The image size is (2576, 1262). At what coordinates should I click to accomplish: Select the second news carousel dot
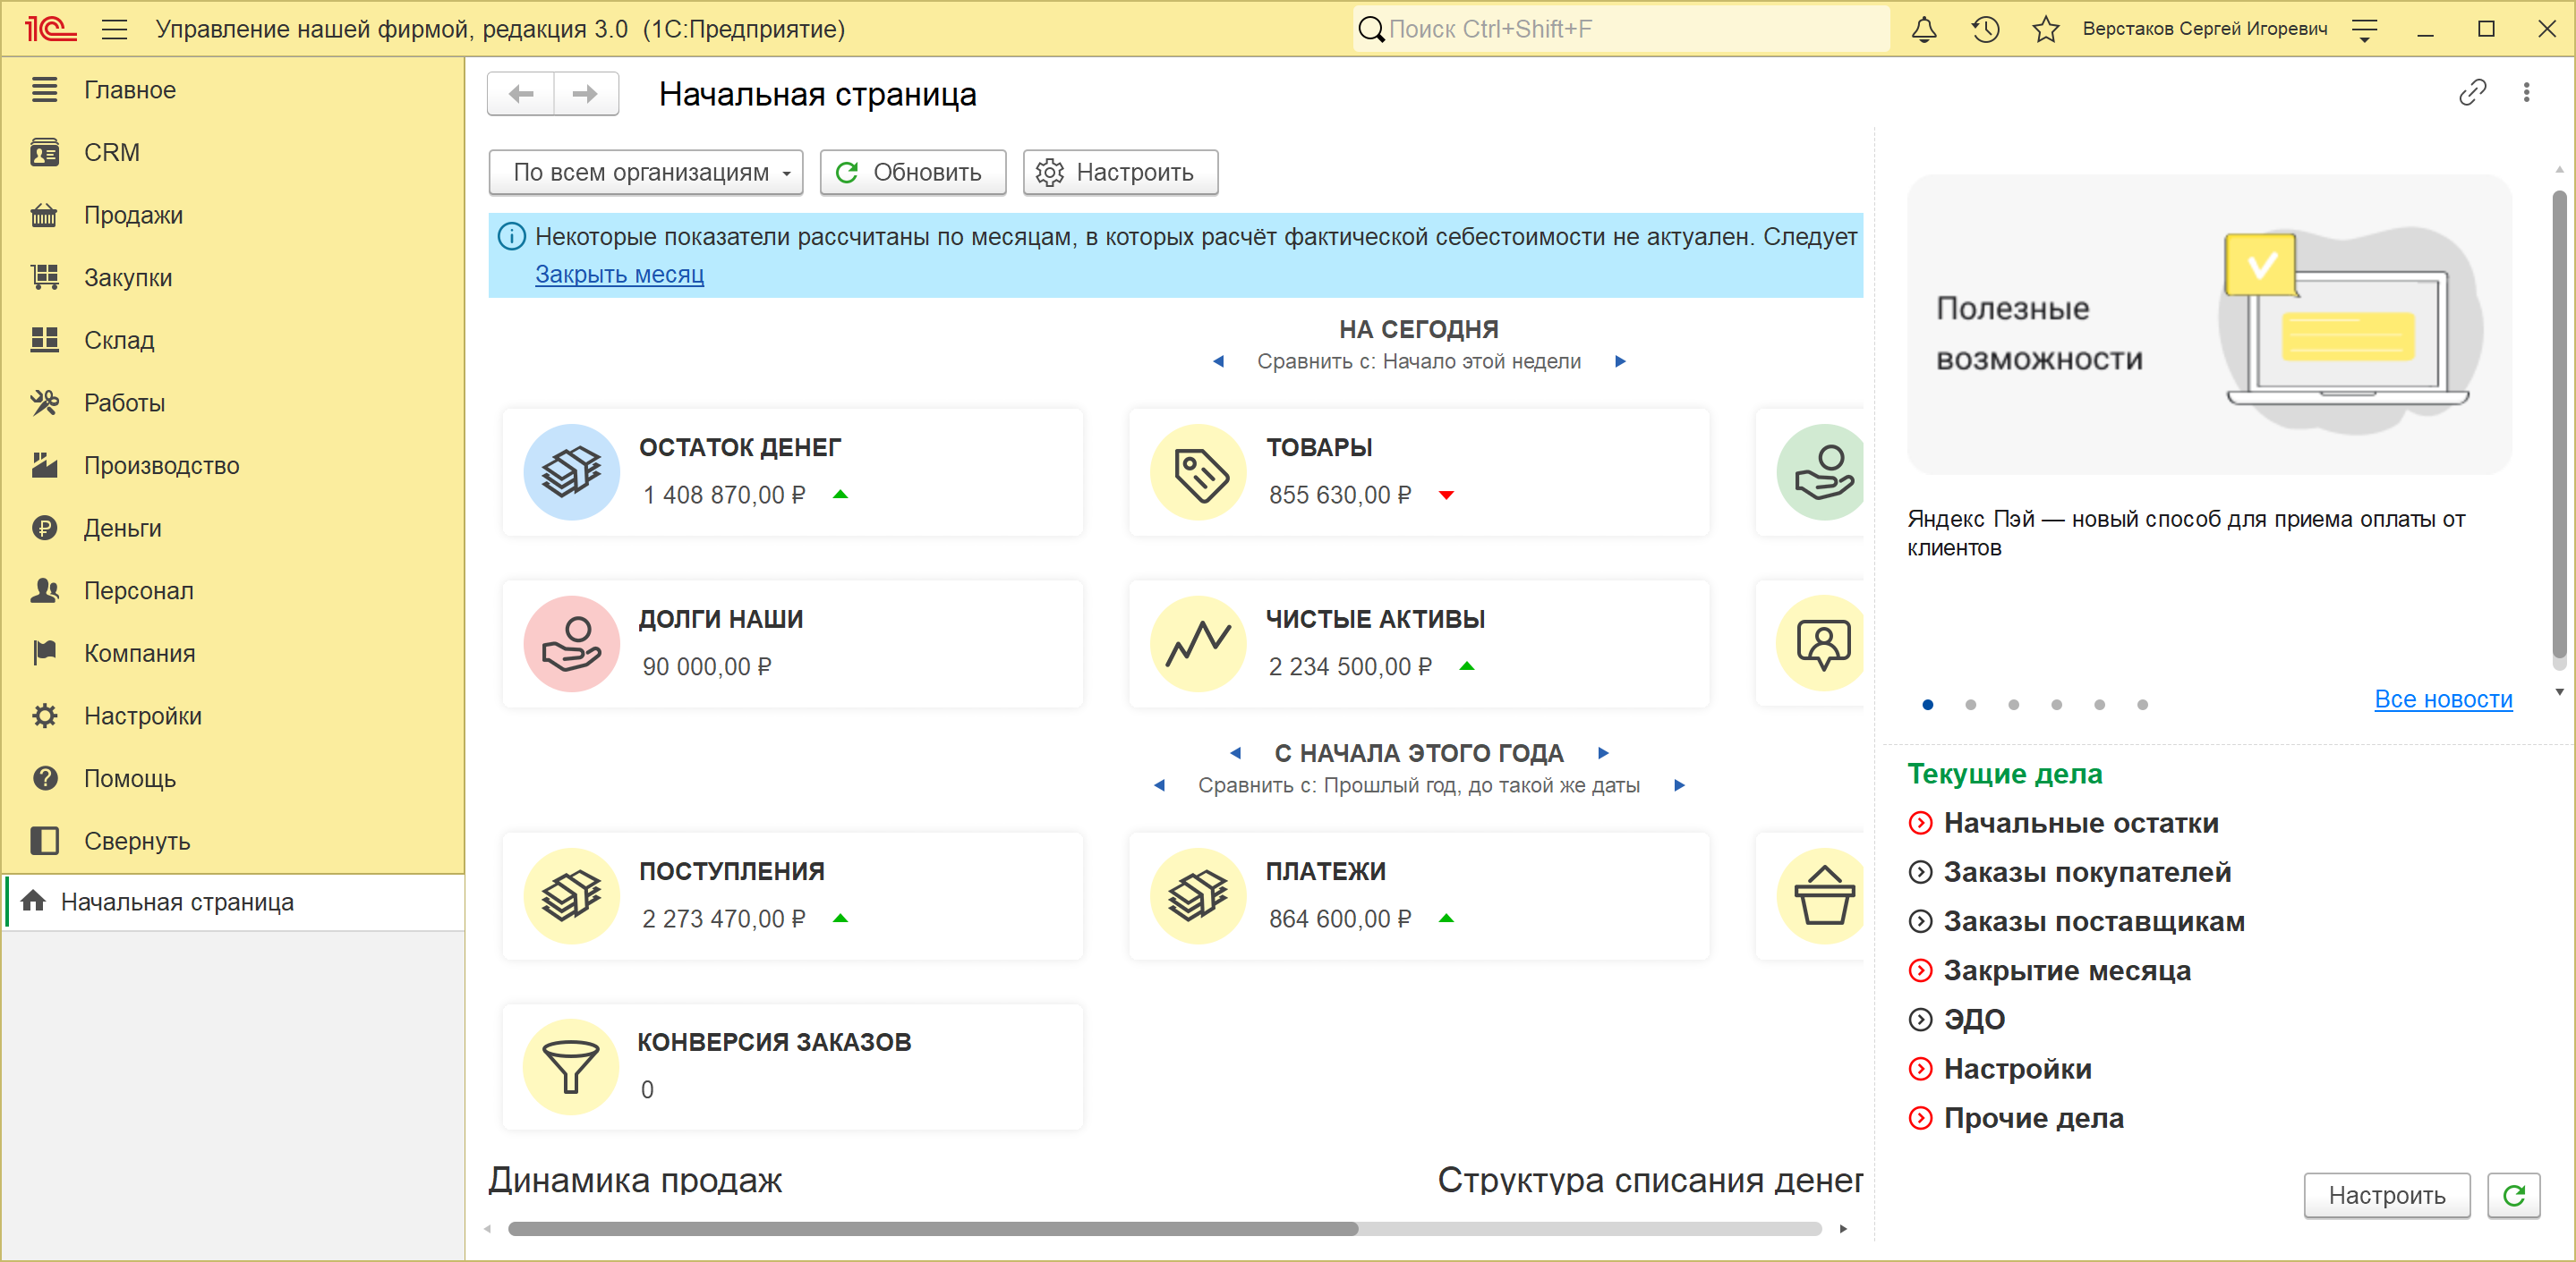point(1970,705)
